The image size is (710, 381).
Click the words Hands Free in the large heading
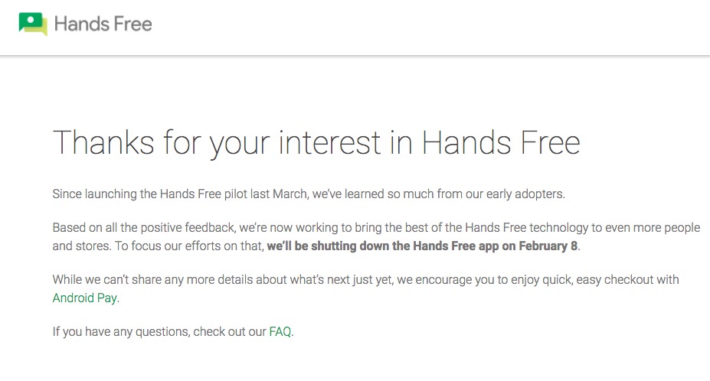tap(500, 143)
